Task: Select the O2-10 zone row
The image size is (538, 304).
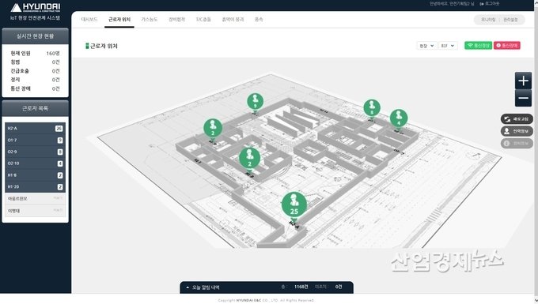Action: pyautogui.click(x=35, y=163)
